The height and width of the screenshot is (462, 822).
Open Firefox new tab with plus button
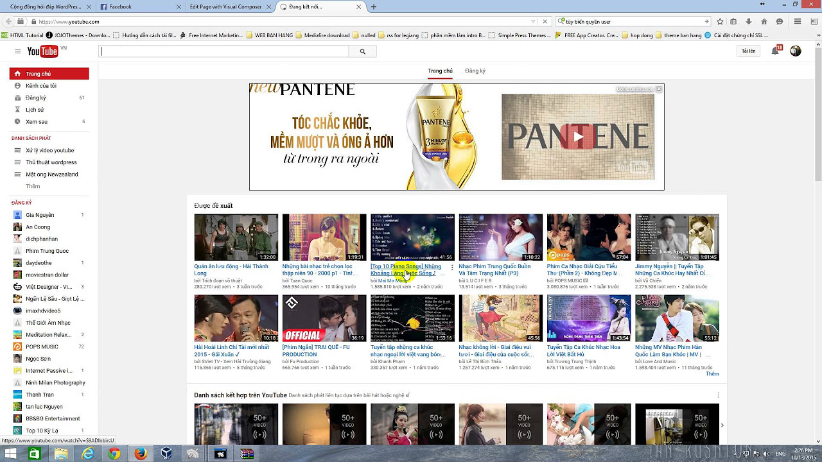pyautogui.click(x=374, y=6)
